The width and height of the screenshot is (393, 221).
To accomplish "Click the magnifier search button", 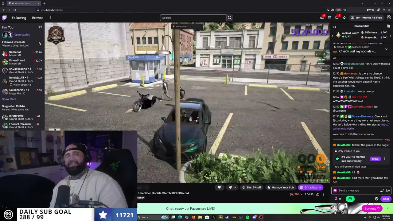I will coord(230,18).
